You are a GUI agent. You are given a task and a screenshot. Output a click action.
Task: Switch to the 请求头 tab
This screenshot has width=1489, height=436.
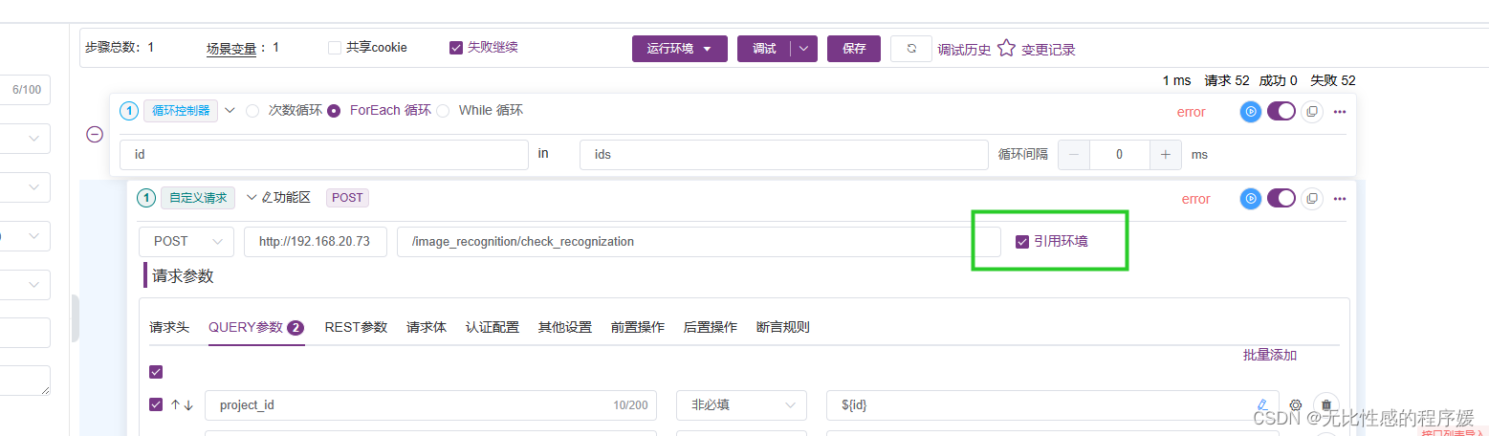tap(169, 327)
